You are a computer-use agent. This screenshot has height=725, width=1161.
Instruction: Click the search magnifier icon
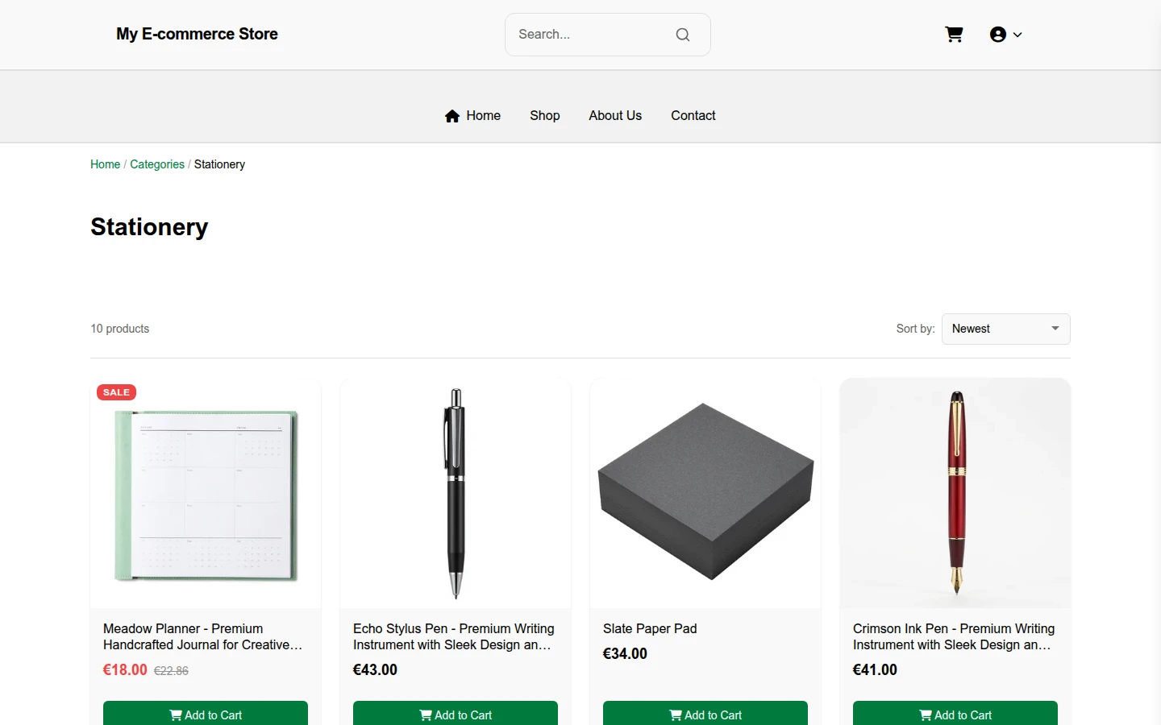(683, 35)
